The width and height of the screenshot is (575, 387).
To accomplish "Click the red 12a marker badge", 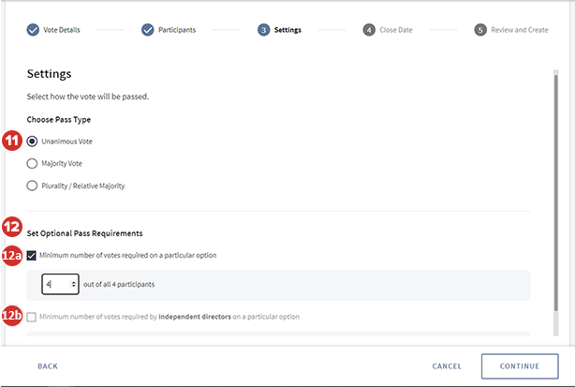I will point(13,255).
